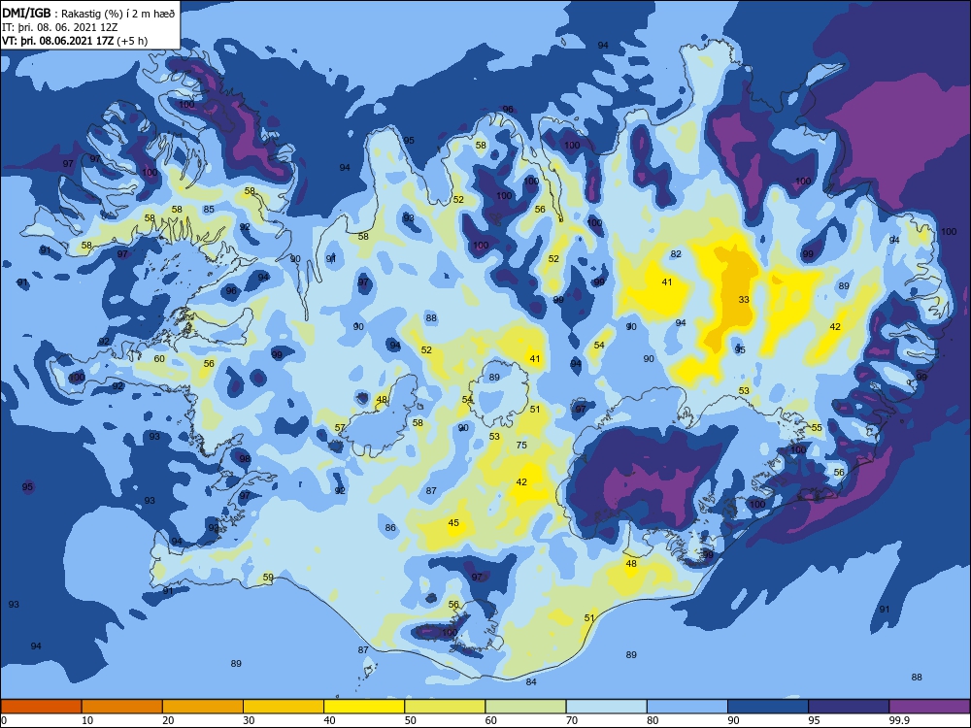Click the '30' legend tick label
The width and height of the screenshot is (971, 728).
coord(249,720)
